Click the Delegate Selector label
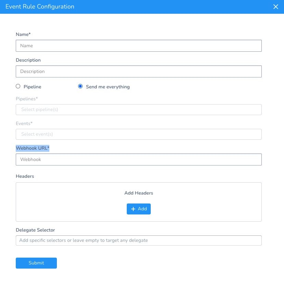This screenshot has width=284, height=284. (x=35, y=230)
